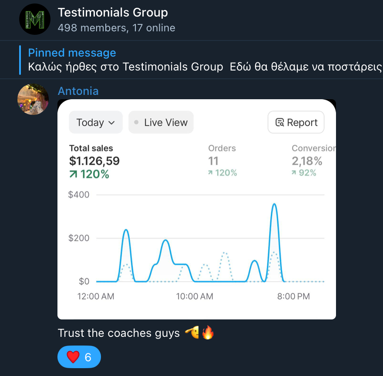Click the 8:00 PM peak on sales chart
Image resolution: width=383 pixels, height=376 pixels.
(x=274, y=205)
